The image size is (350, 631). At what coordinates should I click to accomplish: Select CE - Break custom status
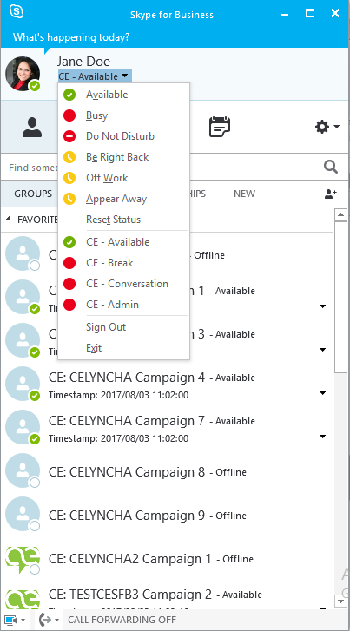coord(123,263)
